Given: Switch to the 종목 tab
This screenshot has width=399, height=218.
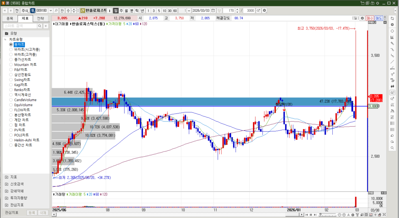Looking at the screenshot, I should (10, 18).
